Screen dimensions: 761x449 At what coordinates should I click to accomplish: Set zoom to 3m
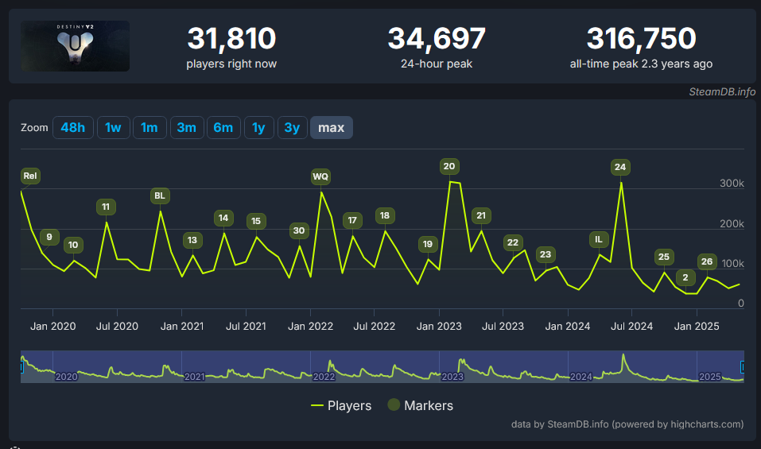[187, 127]
